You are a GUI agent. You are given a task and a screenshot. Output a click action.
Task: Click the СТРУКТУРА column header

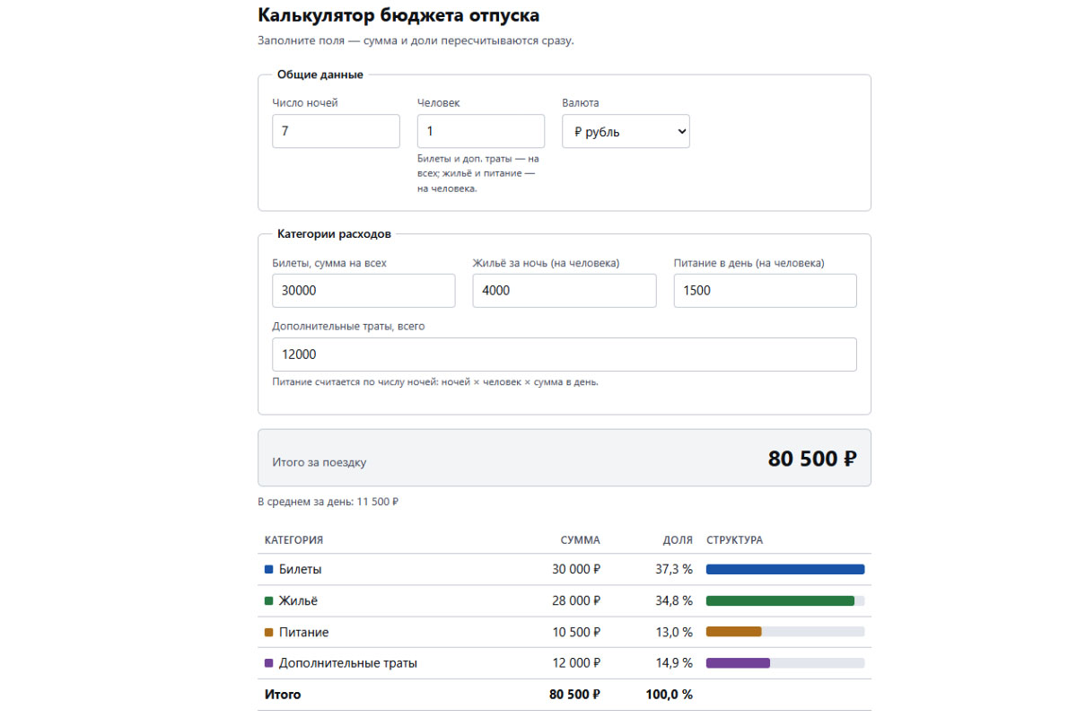tap(735, 540)
